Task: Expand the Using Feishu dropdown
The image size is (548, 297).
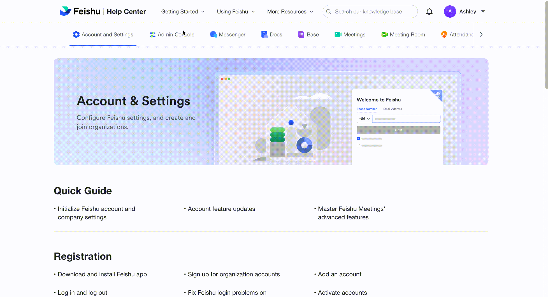Action: (x=236, y=11)
